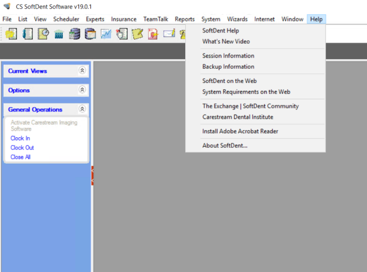Open the Scheduler menu
The height and width of the screenshot is (272, 367).
click(x=66, y=19)
